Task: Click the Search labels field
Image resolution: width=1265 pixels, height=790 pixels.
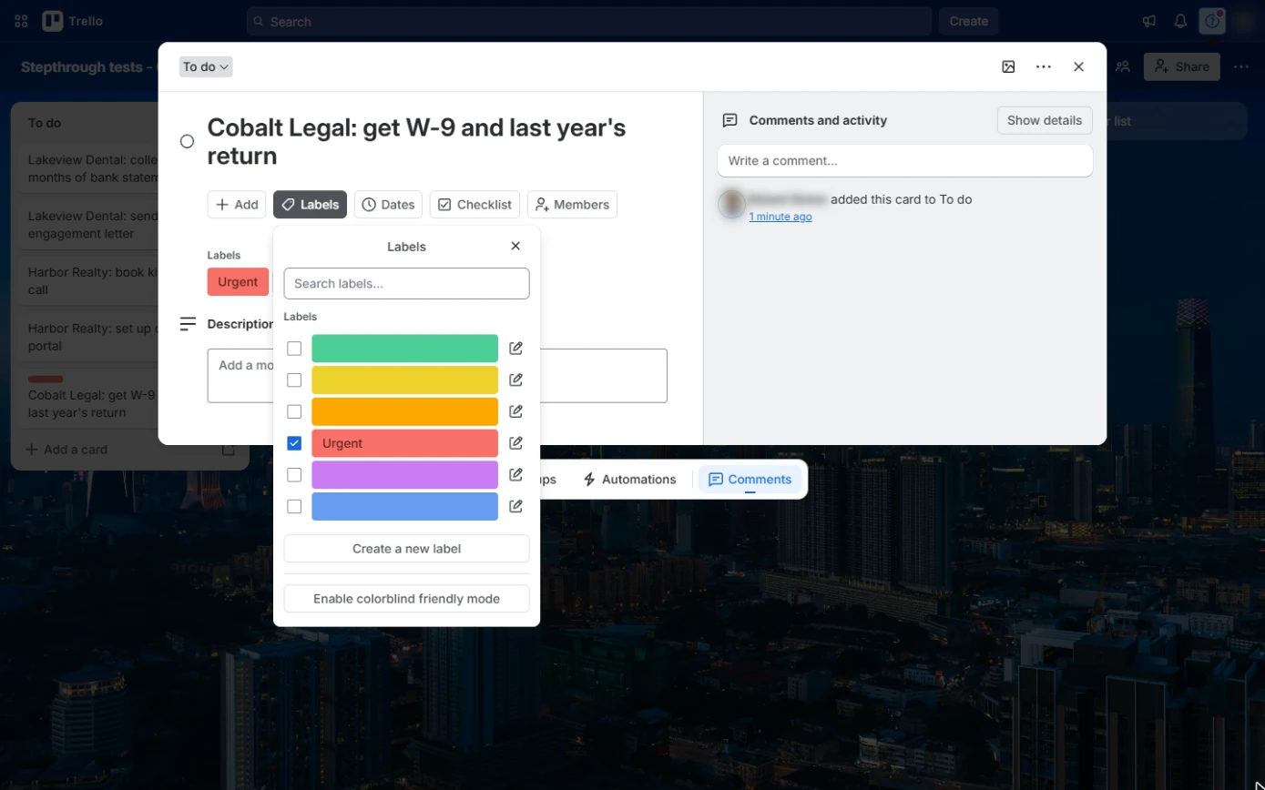Action: (x=406, y=283)
